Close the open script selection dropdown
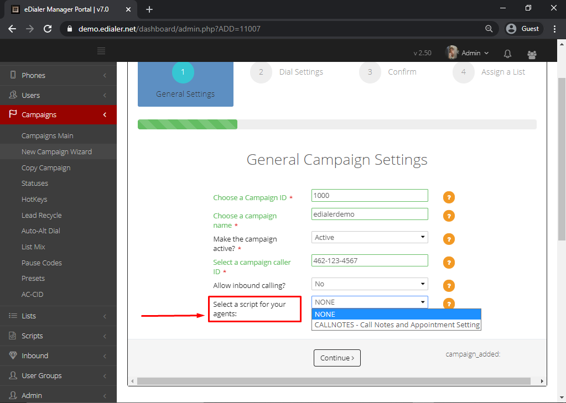 (370, 302)
